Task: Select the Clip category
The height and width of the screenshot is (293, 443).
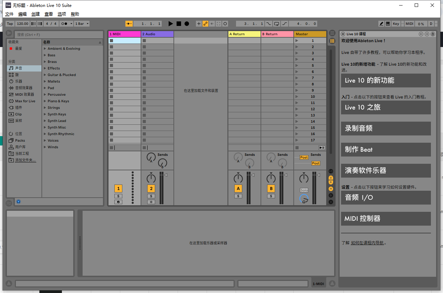Action: [x=24, y=114]
